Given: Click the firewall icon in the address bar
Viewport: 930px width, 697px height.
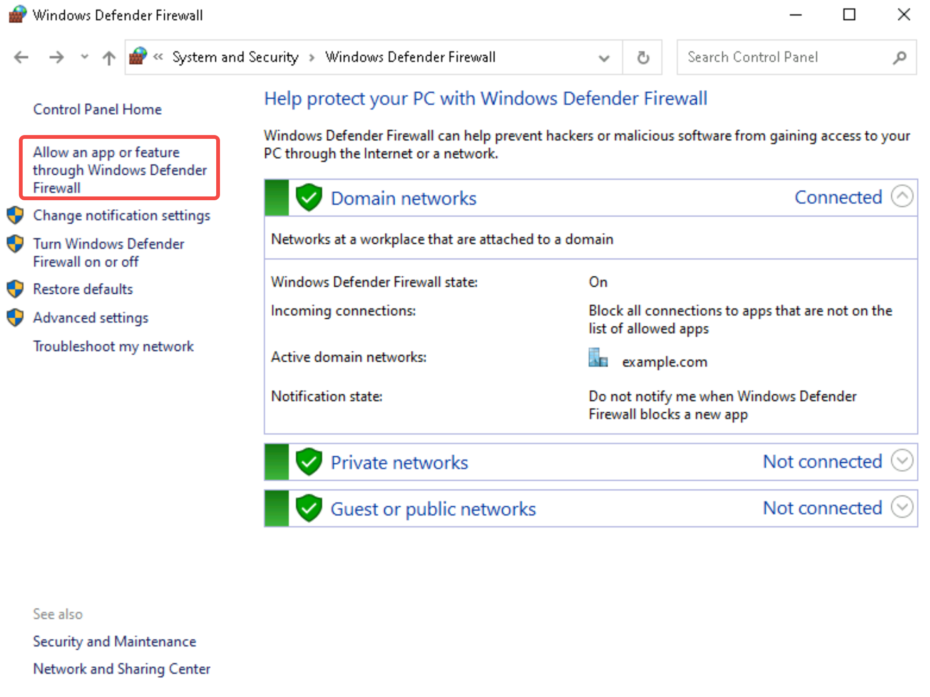Looking at the screenshot, I should (x=138, y=56).
